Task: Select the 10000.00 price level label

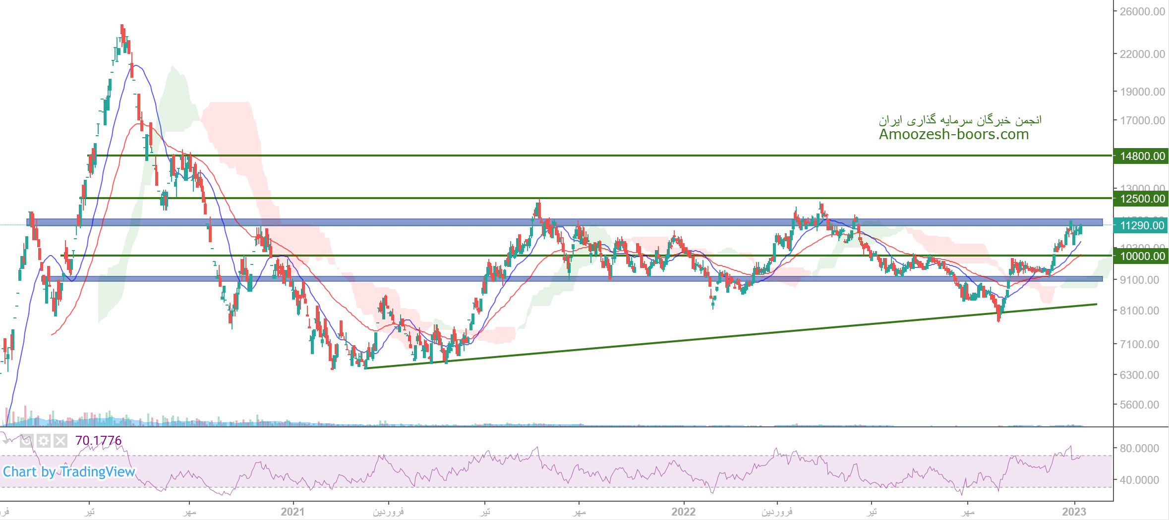Action: [1142, 256]
